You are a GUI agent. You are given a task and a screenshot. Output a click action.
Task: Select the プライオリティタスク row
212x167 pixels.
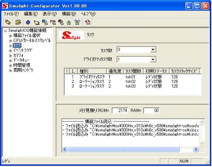pyautogui.click(x=133, y=77)
